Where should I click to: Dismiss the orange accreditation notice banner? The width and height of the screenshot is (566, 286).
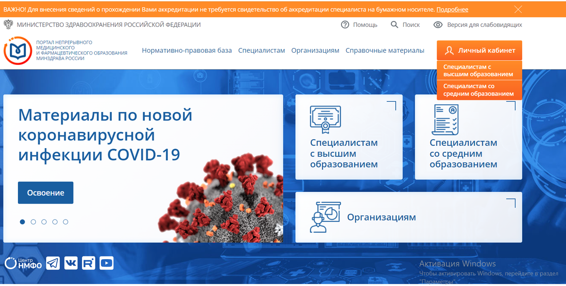[518, 8]
